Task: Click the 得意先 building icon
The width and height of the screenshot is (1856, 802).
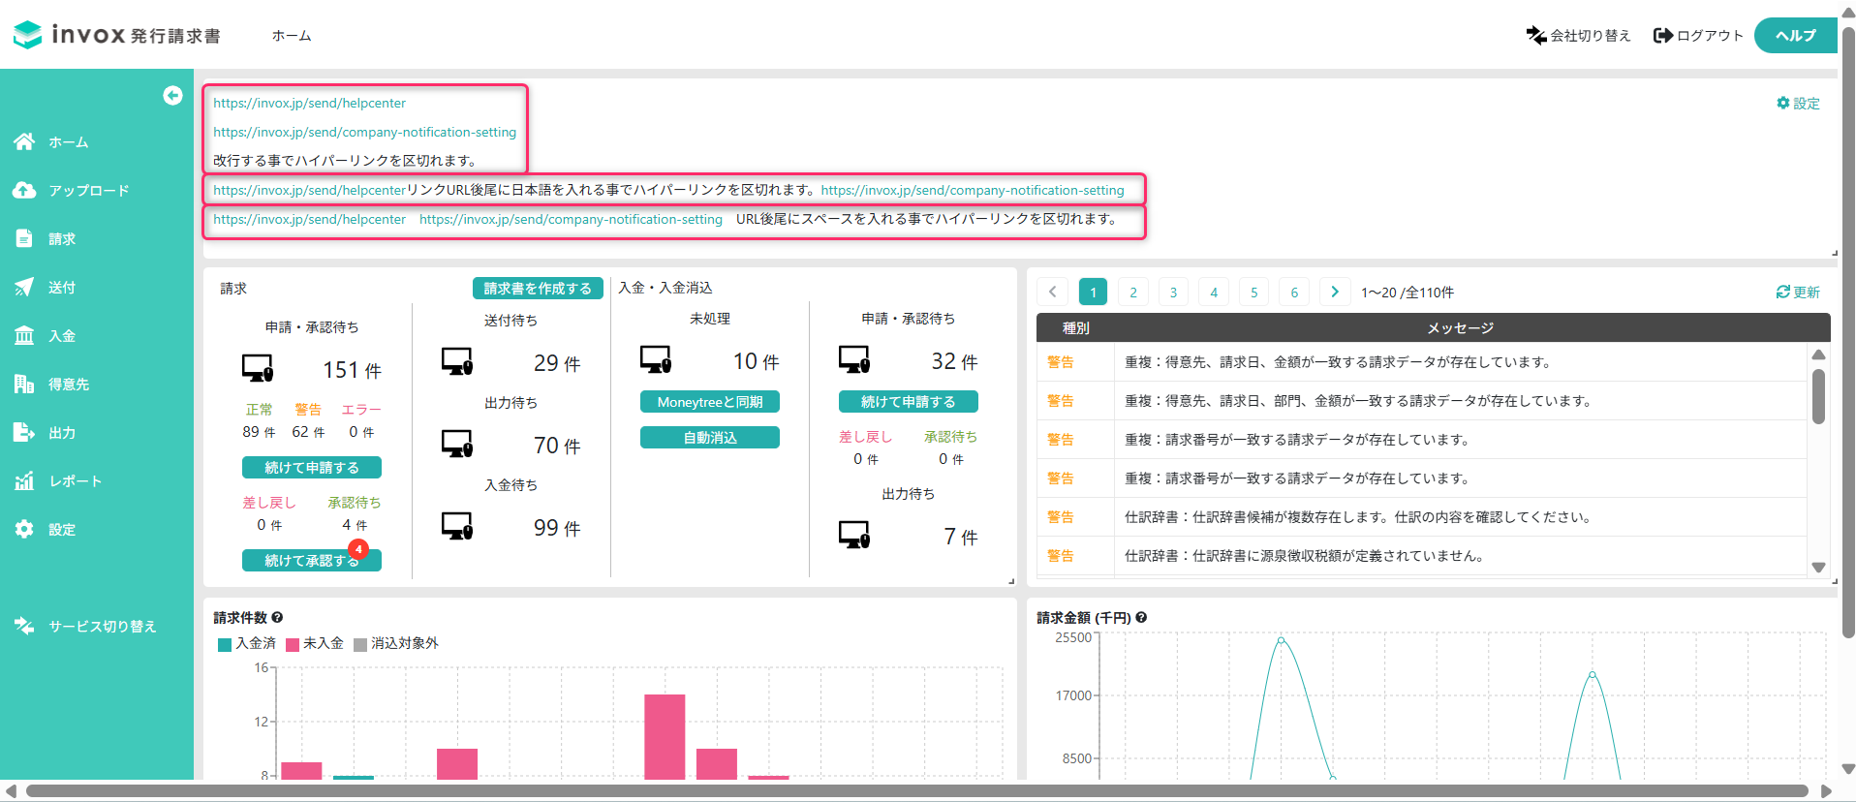Action: click(24, 385)
